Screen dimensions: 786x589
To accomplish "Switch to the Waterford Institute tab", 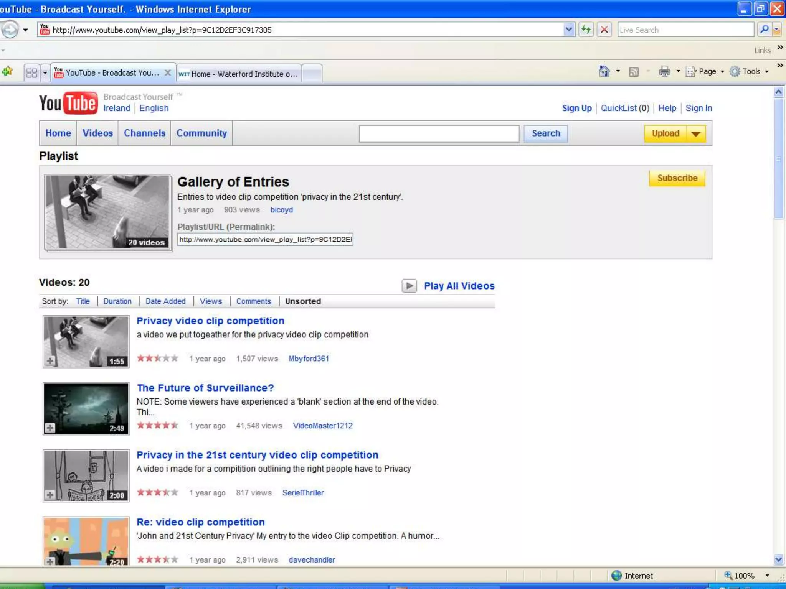I will click(x=239, y=74).
